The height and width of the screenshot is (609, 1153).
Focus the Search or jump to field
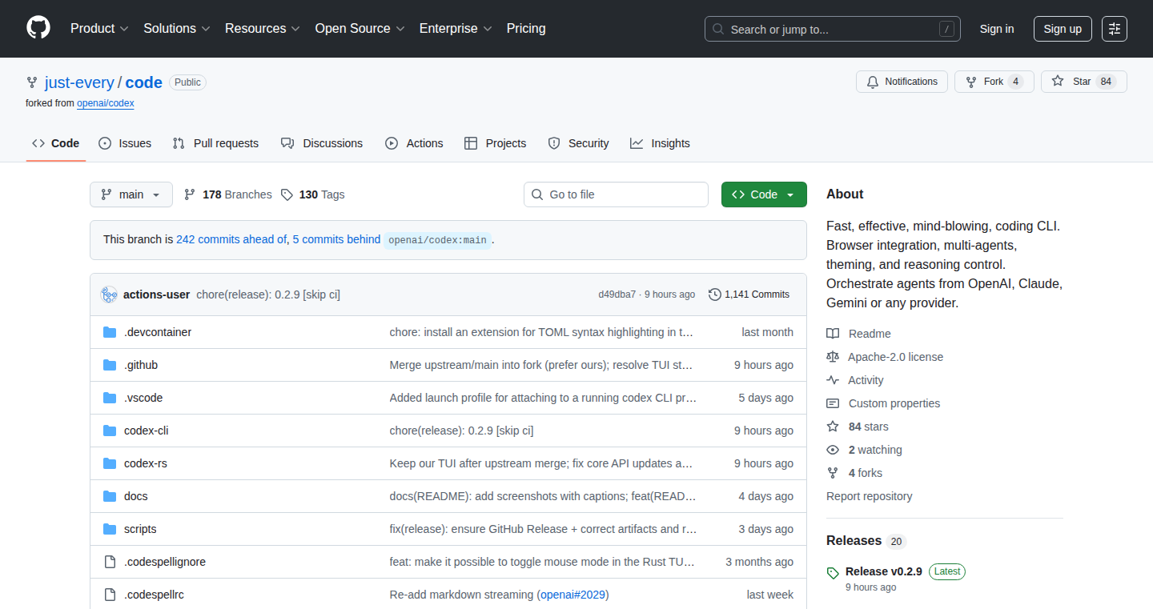click(833, 29)
